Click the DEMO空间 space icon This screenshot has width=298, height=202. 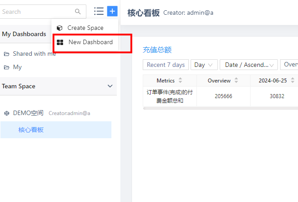point(7,113)
